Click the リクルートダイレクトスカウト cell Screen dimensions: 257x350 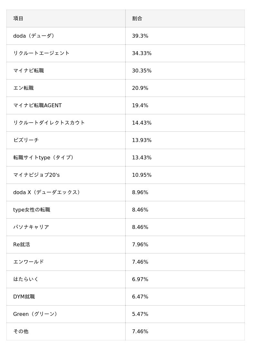(x=49, y=123)
